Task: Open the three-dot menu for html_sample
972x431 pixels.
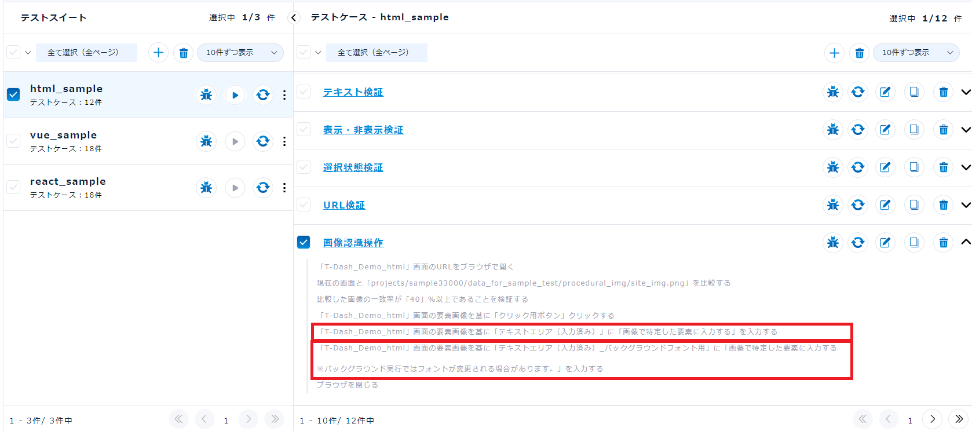Action: click(x=284, y=95)
